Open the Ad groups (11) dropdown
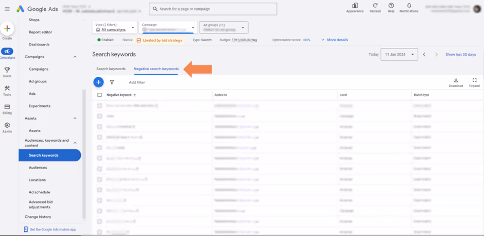Screen dimensions: 484x236 (x=224, y=27)
